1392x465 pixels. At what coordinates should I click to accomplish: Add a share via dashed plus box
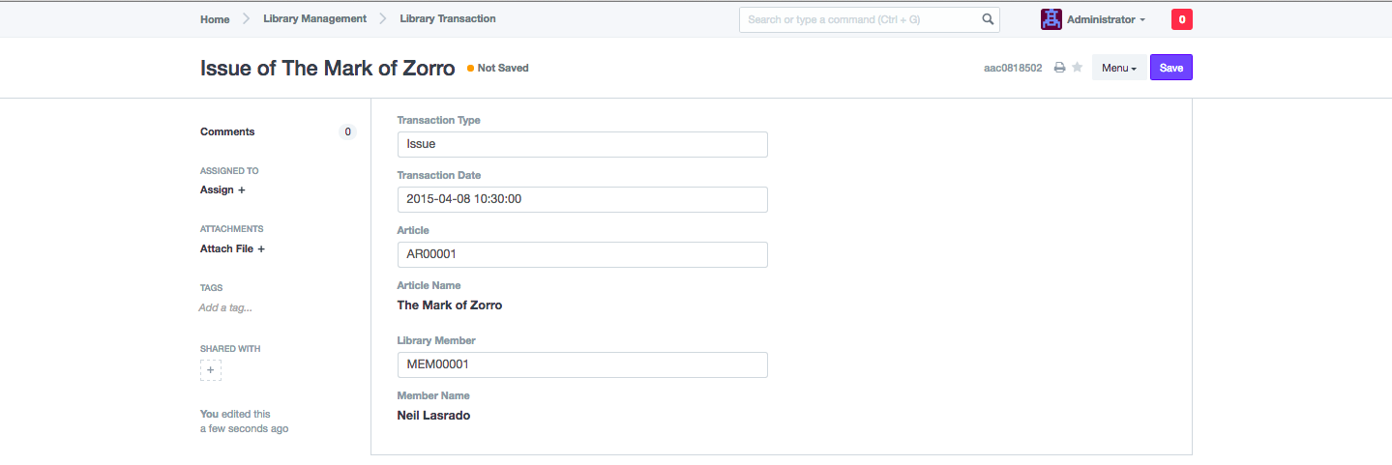click(211, 370)
